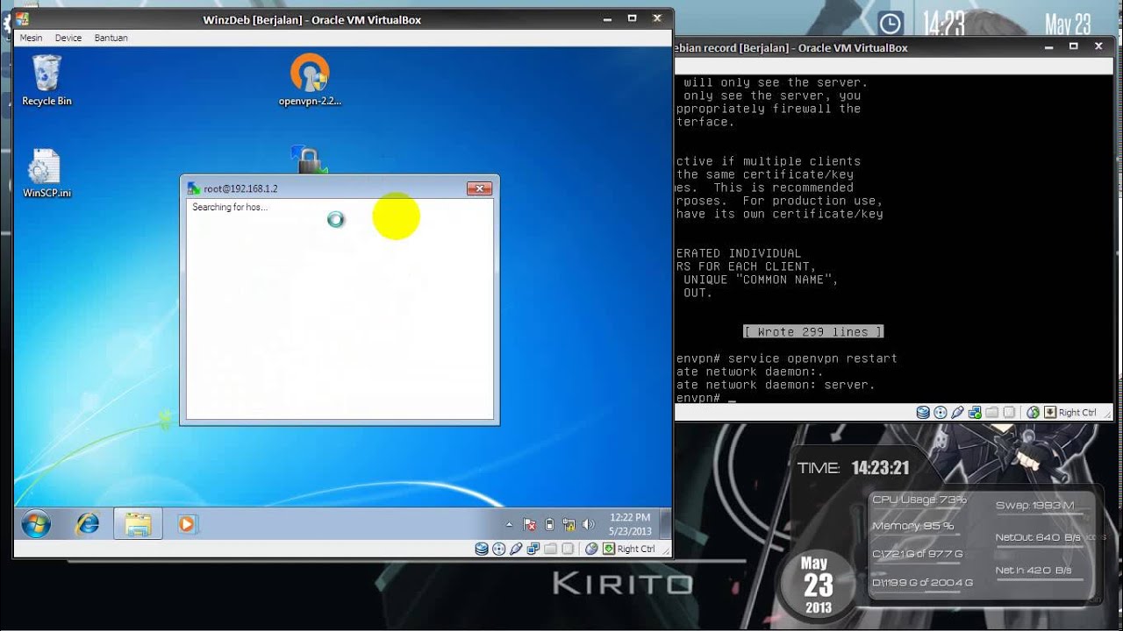The image size is (1123, 631).
Task: Open the Device menu in WinzDeb window
Action: click(x=68, y=38)
